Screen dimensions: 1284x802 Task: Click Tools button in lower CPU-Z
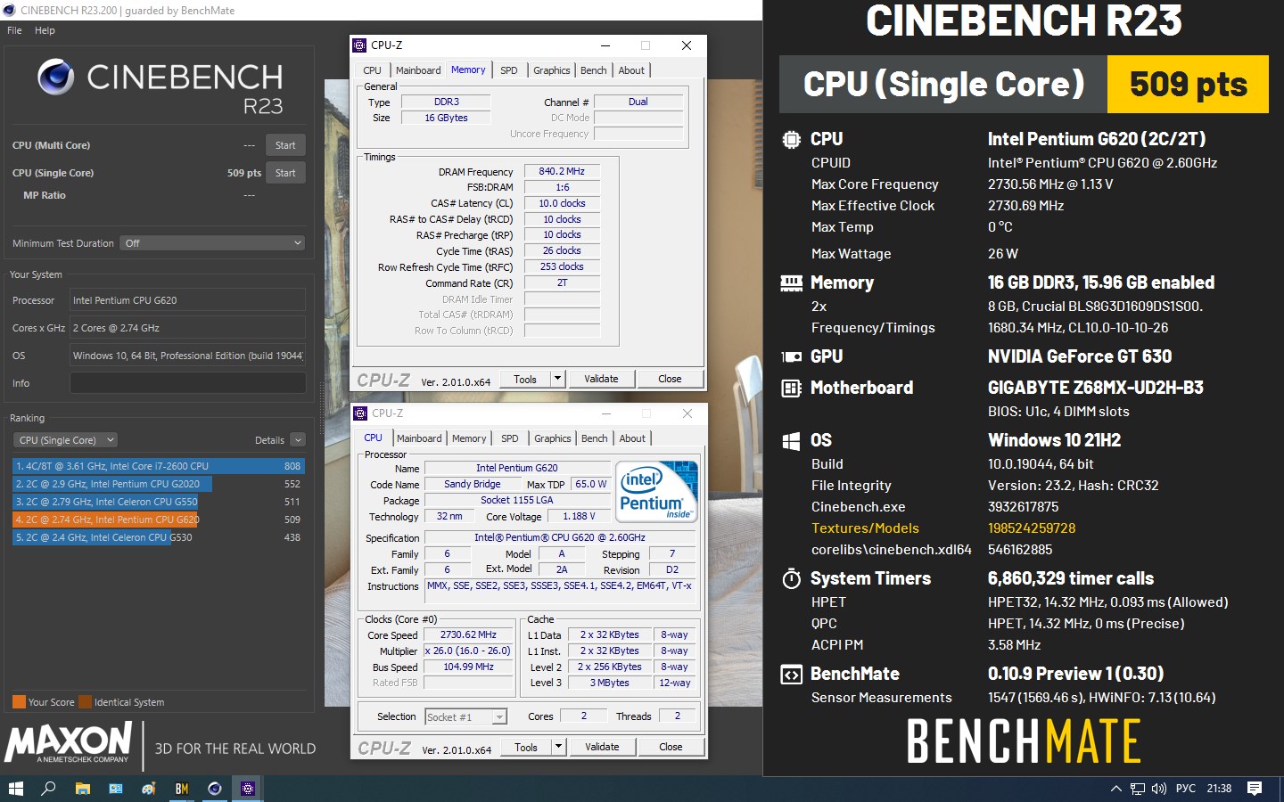526,747
